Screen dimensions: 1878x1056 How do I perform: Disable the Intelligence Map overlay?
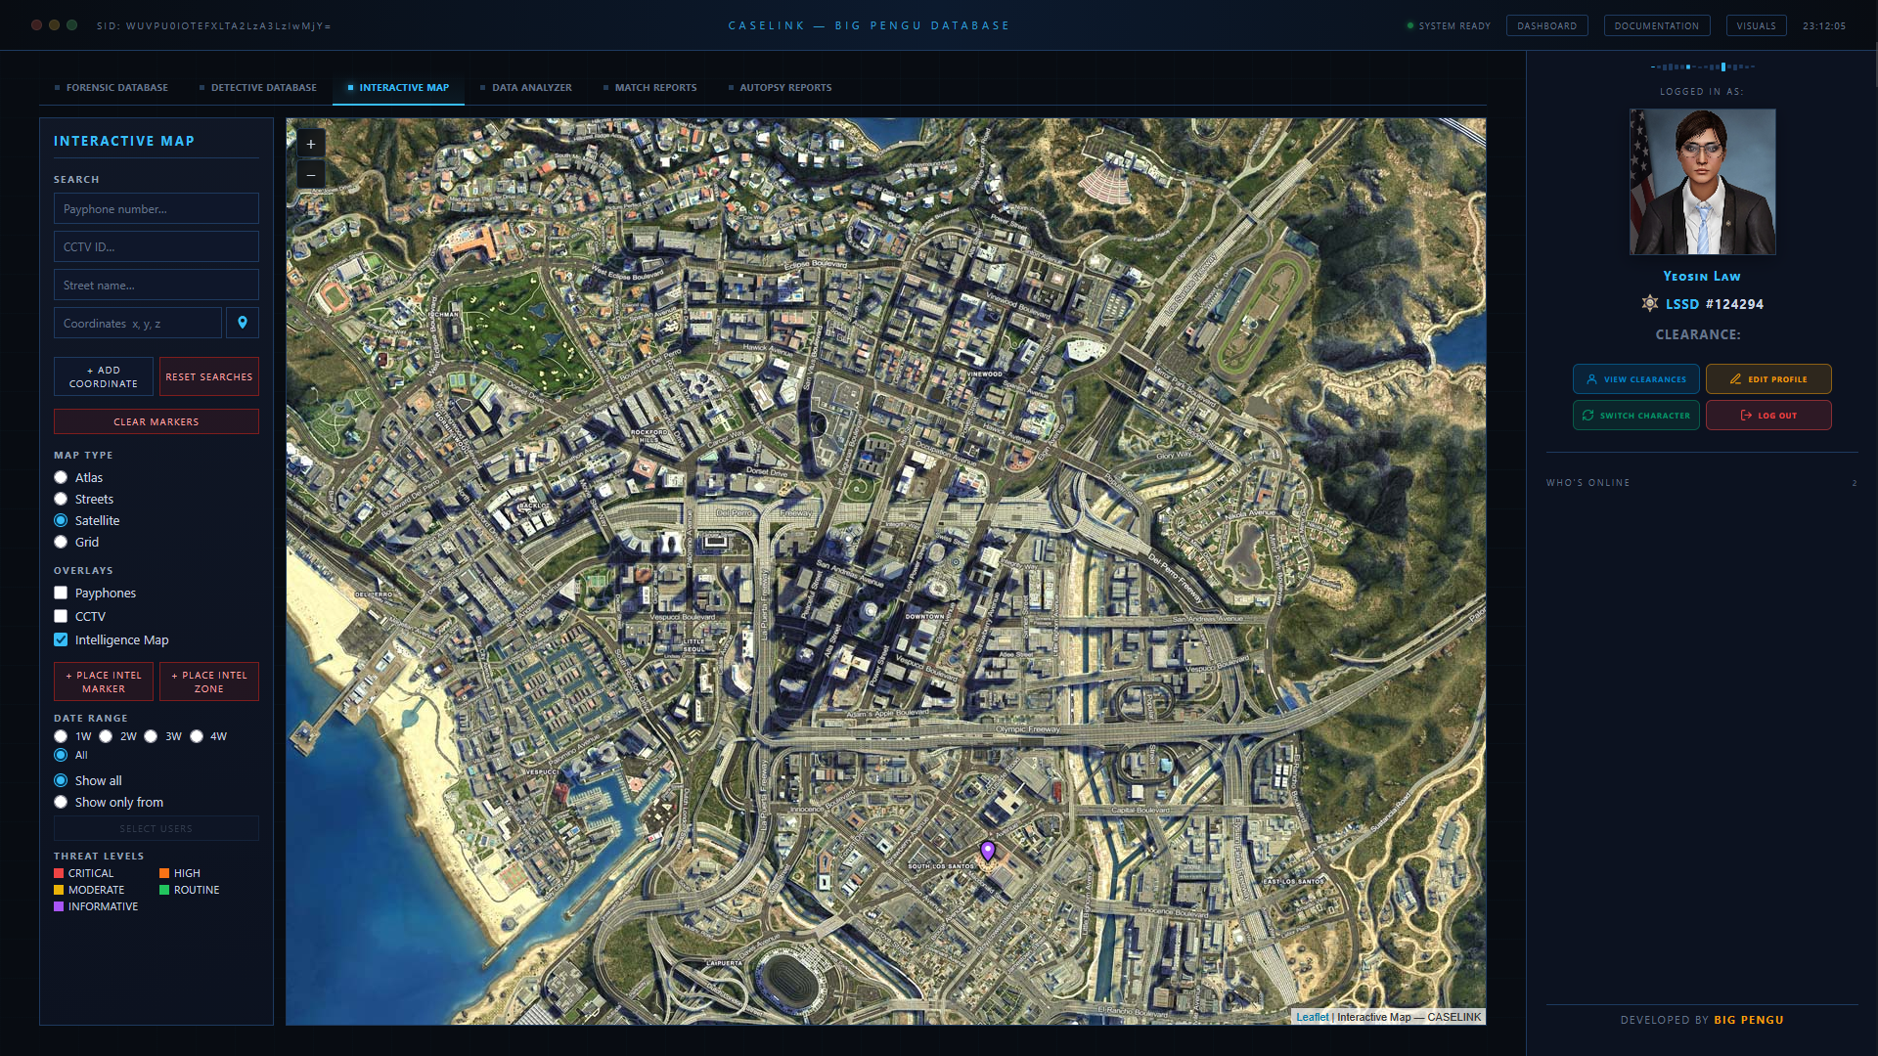click(x=61, y=639)
